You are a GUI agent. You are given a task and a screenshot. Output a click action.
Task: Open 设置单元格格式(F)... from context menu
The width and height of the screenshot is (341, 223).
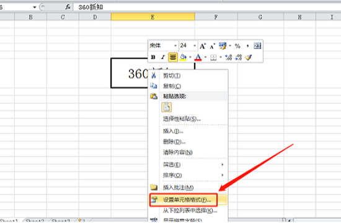[x=188, y=199]
